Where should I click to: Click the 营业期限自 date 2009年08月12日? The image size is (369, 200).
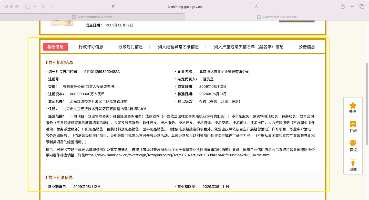click(x=87, y=187)
